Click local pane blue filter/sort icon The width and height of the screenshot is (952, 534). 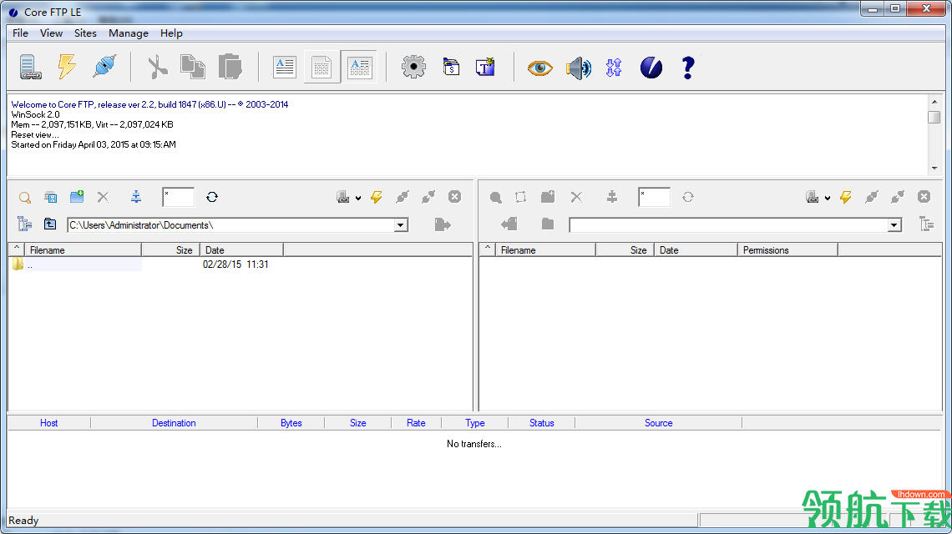pos(136,197)
